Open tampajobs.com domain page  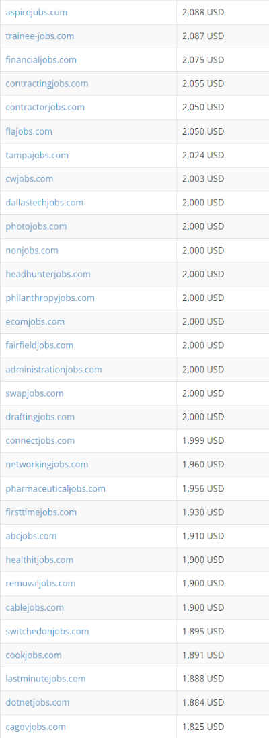point(37,156)
